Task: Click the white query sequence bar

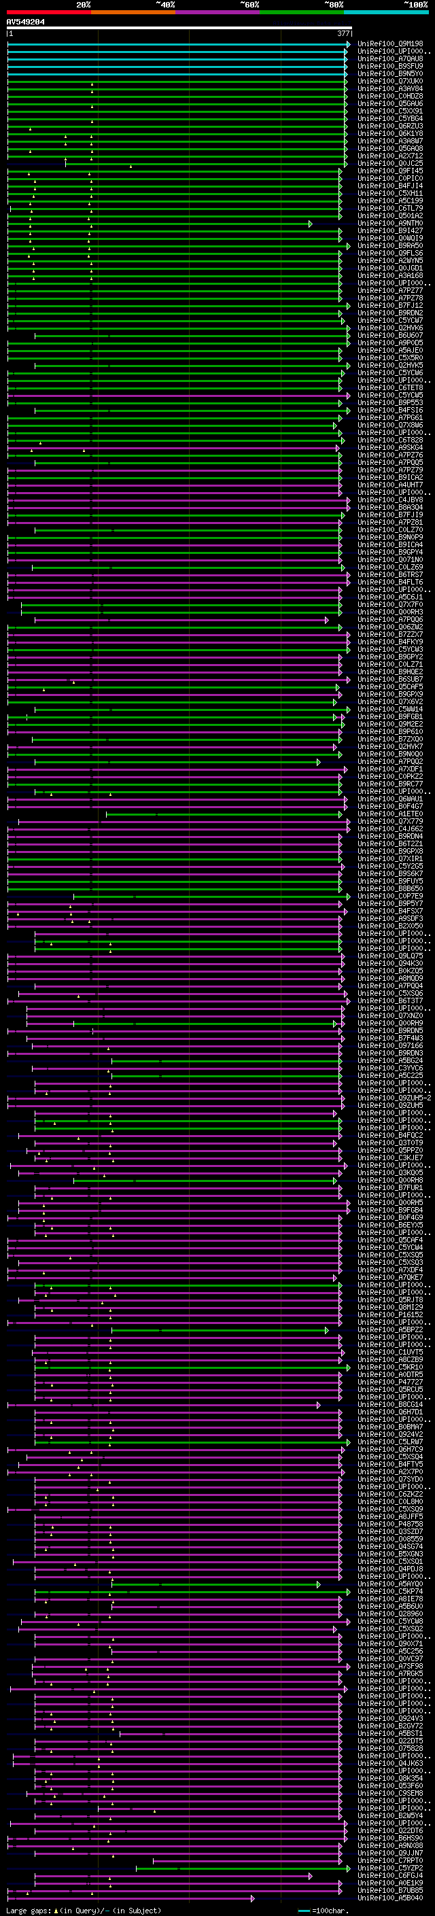Action: [179, 29]
